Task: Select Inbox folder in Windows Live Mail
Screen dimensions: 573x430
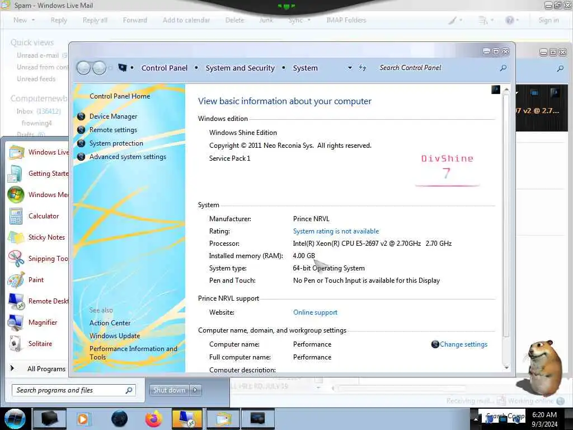Action: pos(39,111)
